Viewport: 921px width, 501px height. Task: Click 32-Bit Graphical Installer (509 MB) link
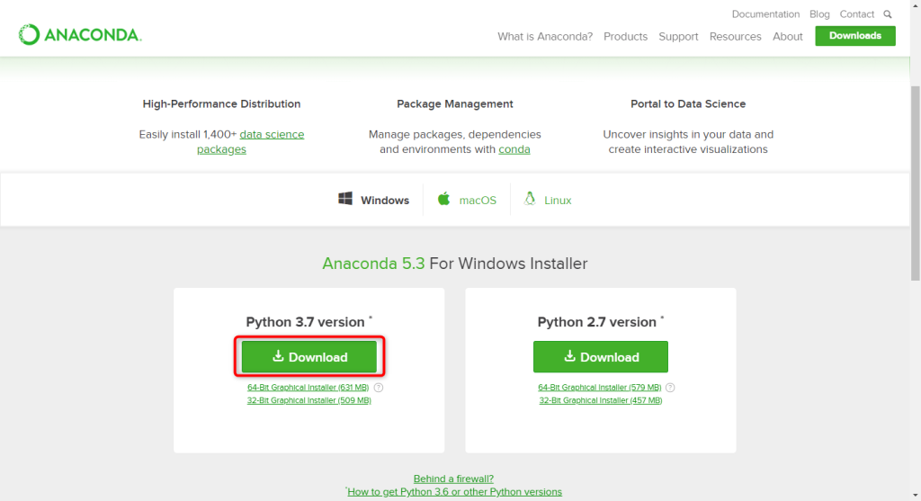pos(309,400)
